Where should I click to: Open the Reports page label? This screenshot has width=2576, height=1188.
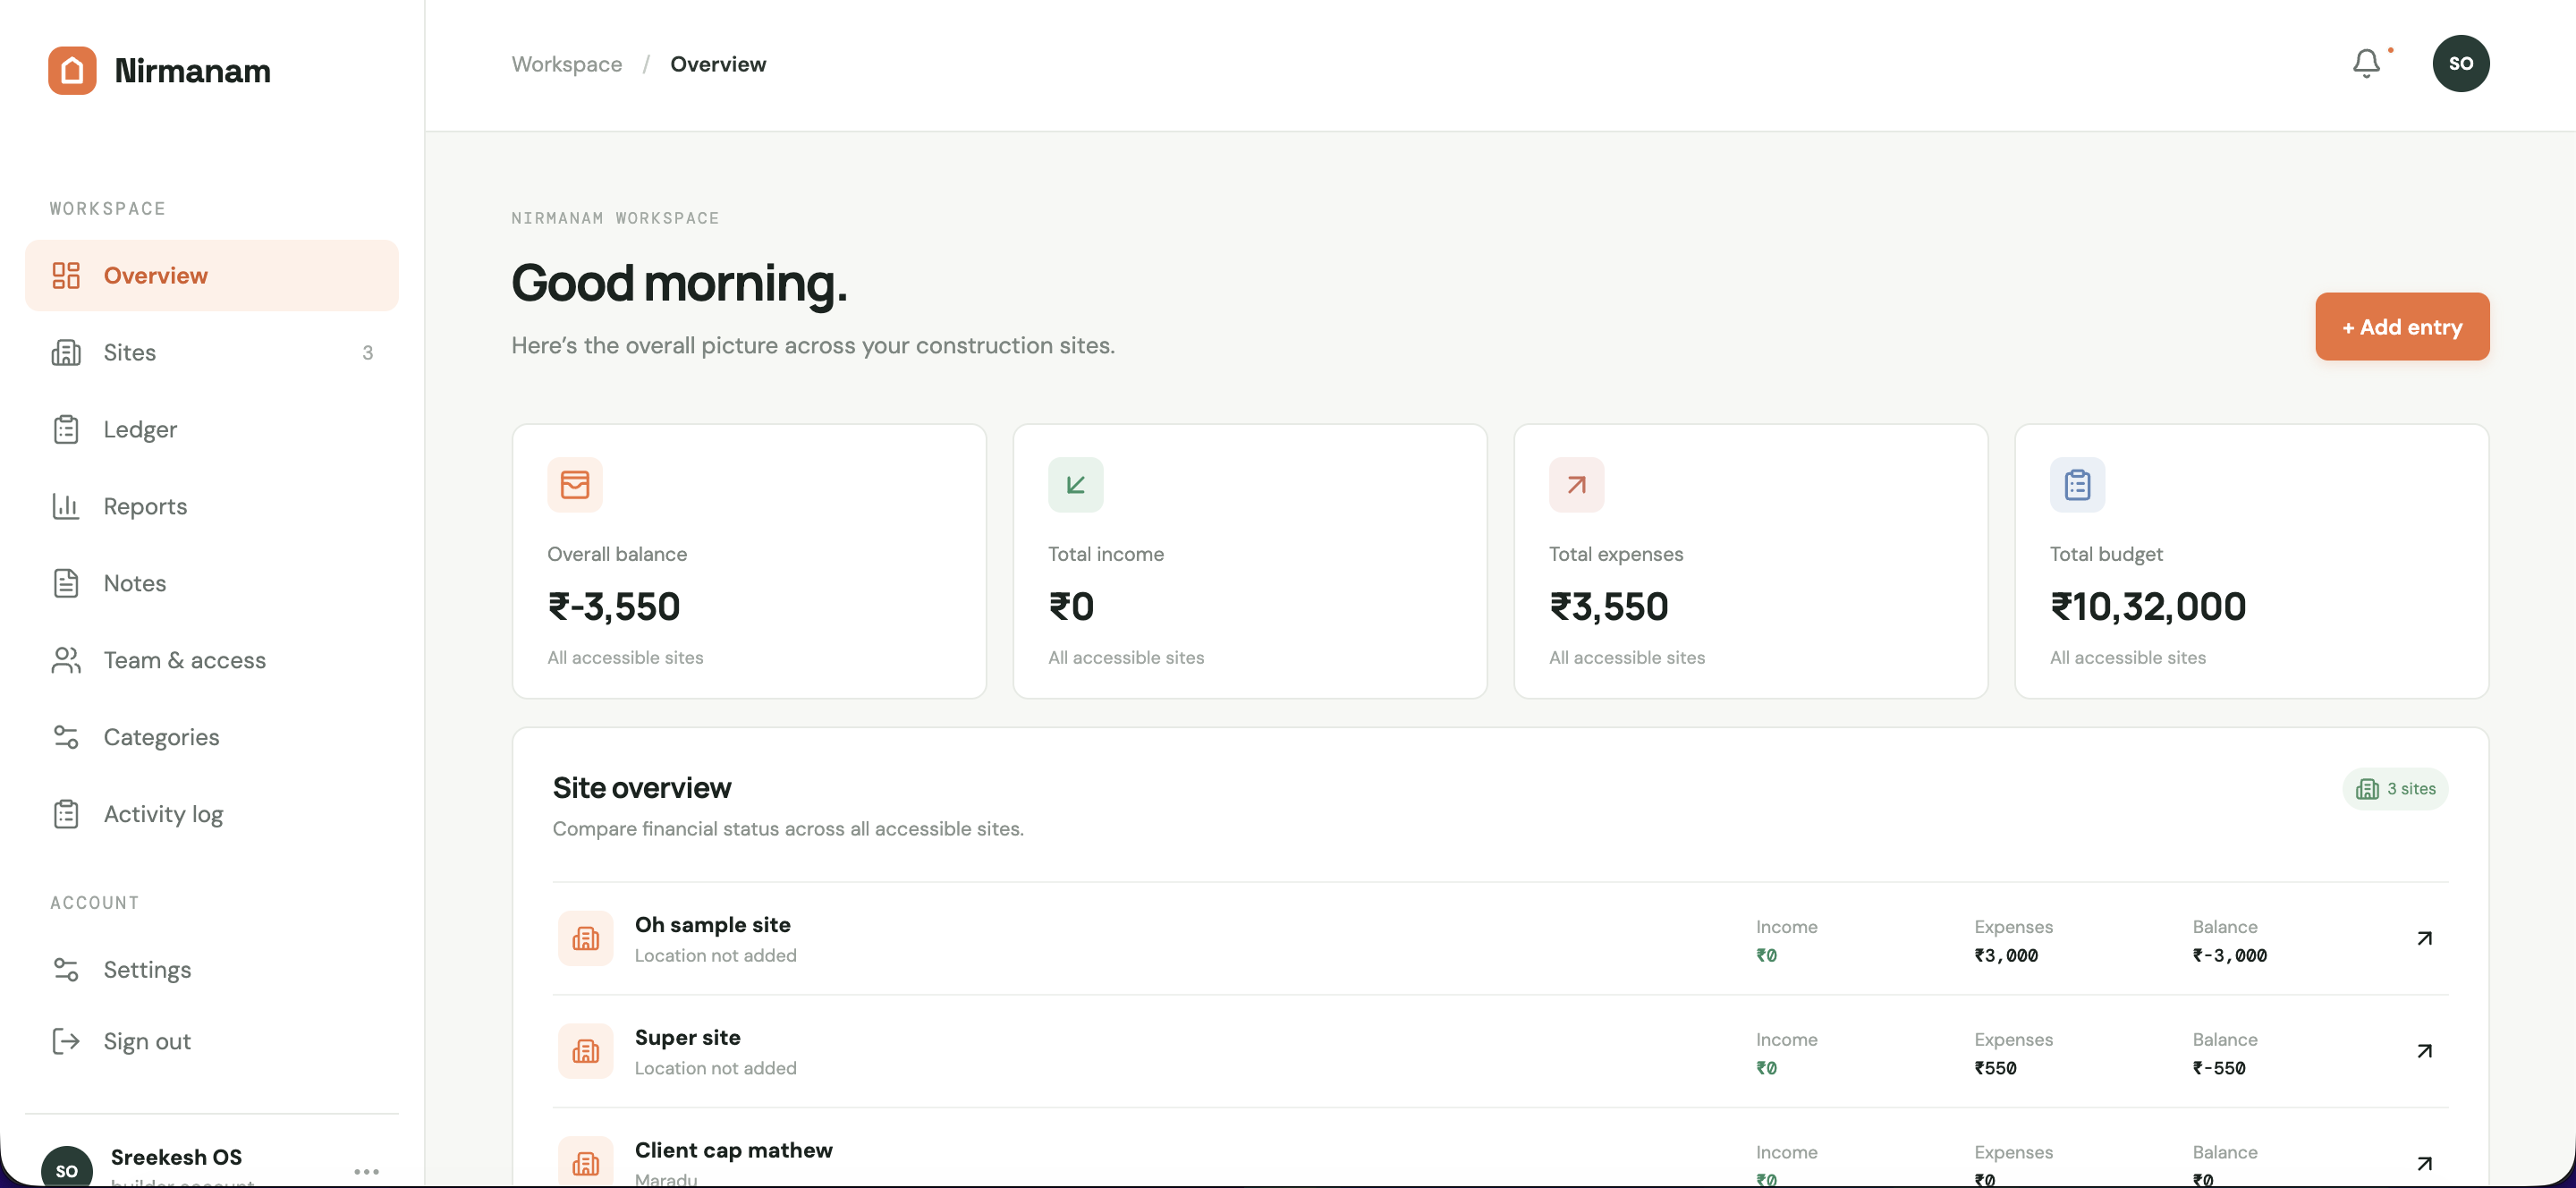145,506
